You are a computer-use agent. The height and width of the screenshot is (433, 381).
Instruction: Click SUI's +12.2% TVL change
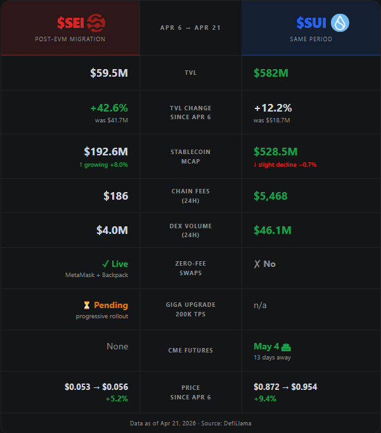273,108
